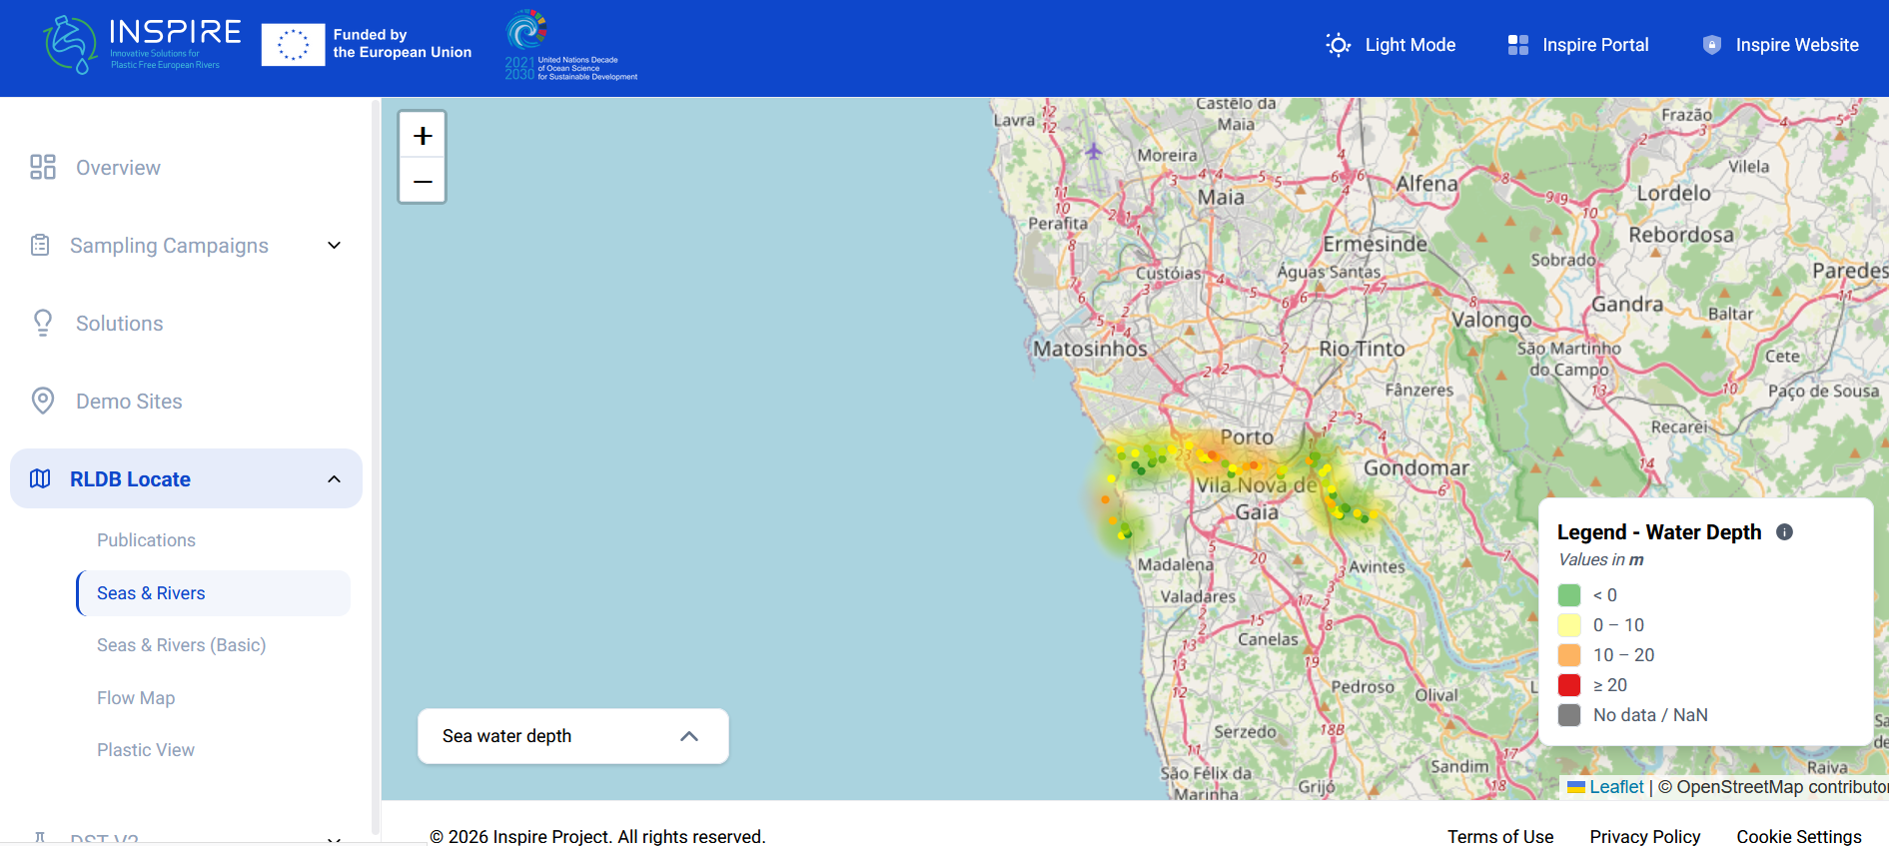The image size is (1889, 846).
Task: Click the legend info icon
Action: click(1784, 532)
